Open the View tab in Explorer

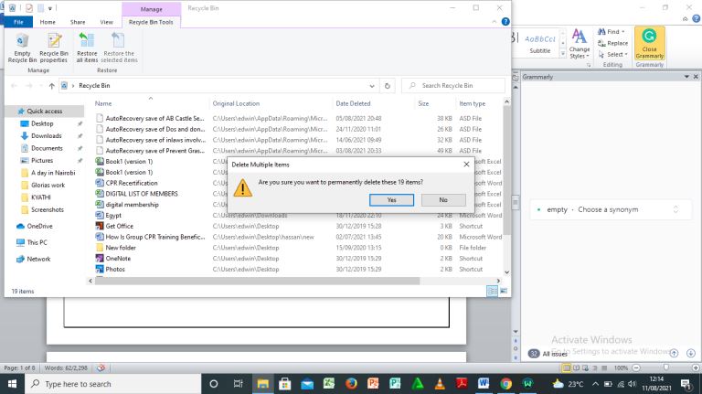pos(107,22)
